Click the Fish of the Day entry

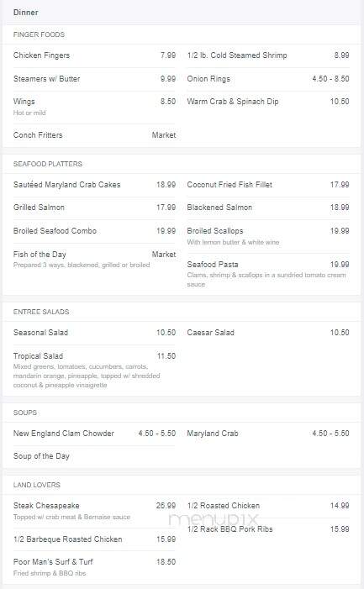[94, 259]
